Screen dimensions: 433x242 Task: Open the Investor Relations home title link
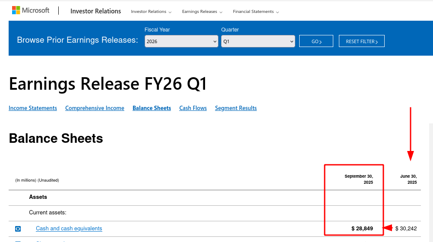click(95, 11)
